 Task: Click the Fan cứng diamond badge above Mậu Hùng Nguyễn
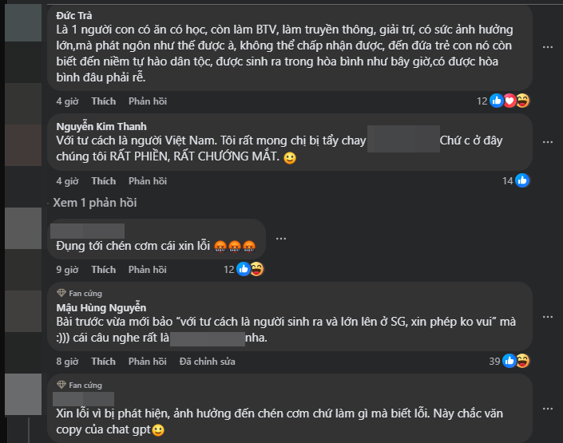pyautogui.click(x=61, y=294)
